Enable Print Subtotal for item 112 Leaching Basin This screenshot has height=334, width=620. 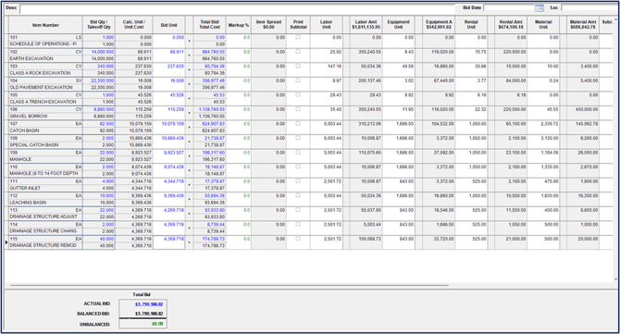(x=298, y=195)
